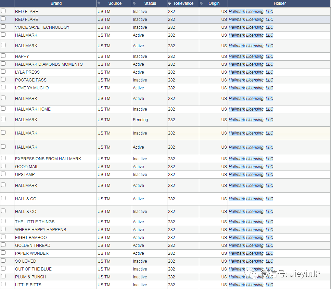Image resolution: width=331 pixels, height=289 pixels.
Task: Tick the POSTAGE PASS row checkbox
Action: 3,79
